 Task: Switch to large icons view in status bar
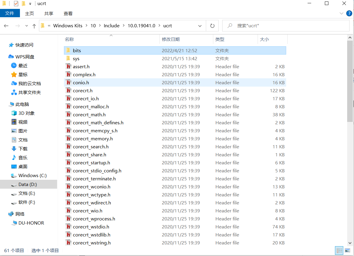click(347, 251)
